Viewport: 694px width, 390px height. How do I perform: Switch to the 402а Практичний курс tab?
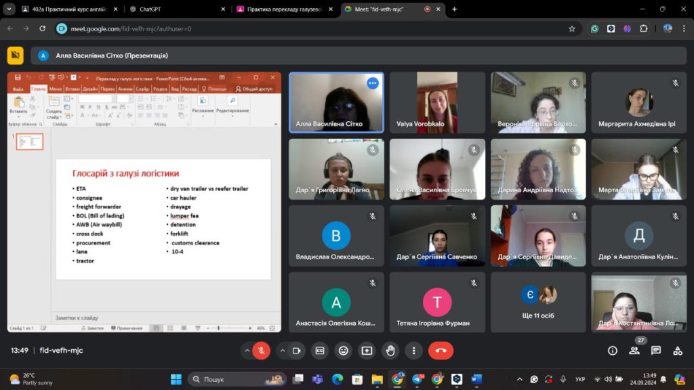[x=68, y=9]
